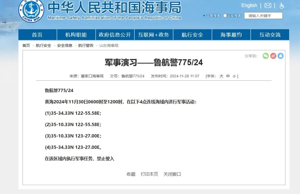The image size is (300, 194).
Task: Click coordinate (1)35-34.33N 122-55.58E
Action: click(73, 113)
